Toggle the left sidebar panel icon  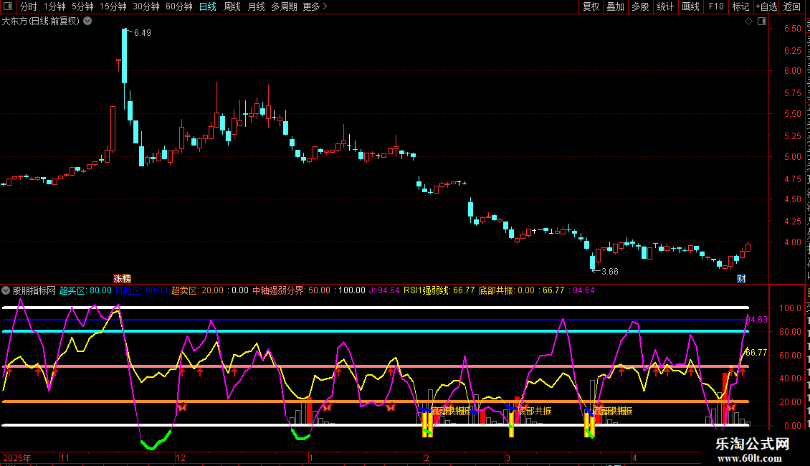(x=8, y=6)
